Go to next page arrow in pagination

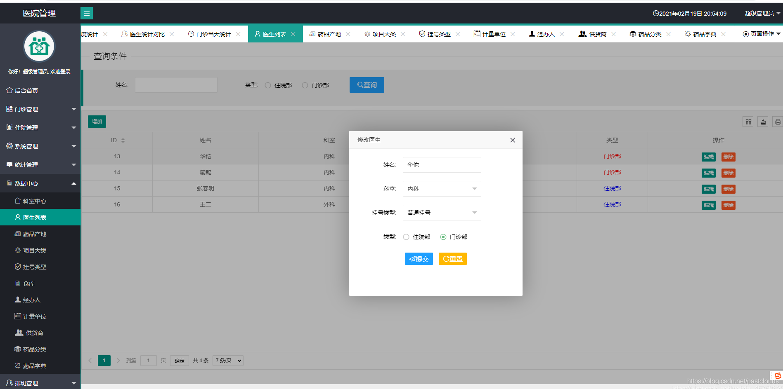point(118,361)
